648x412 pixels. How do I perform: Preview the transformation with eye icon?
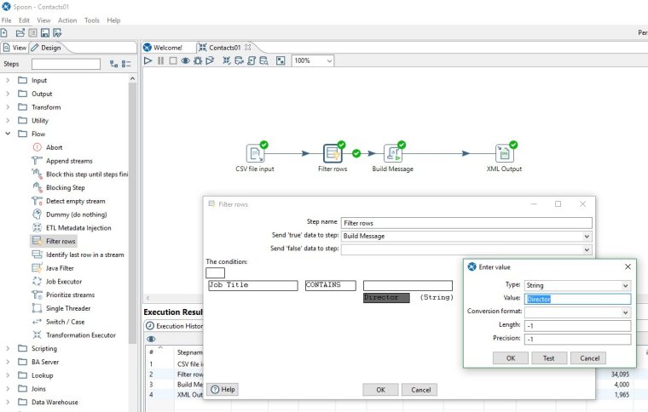click(x=186, y=60)
